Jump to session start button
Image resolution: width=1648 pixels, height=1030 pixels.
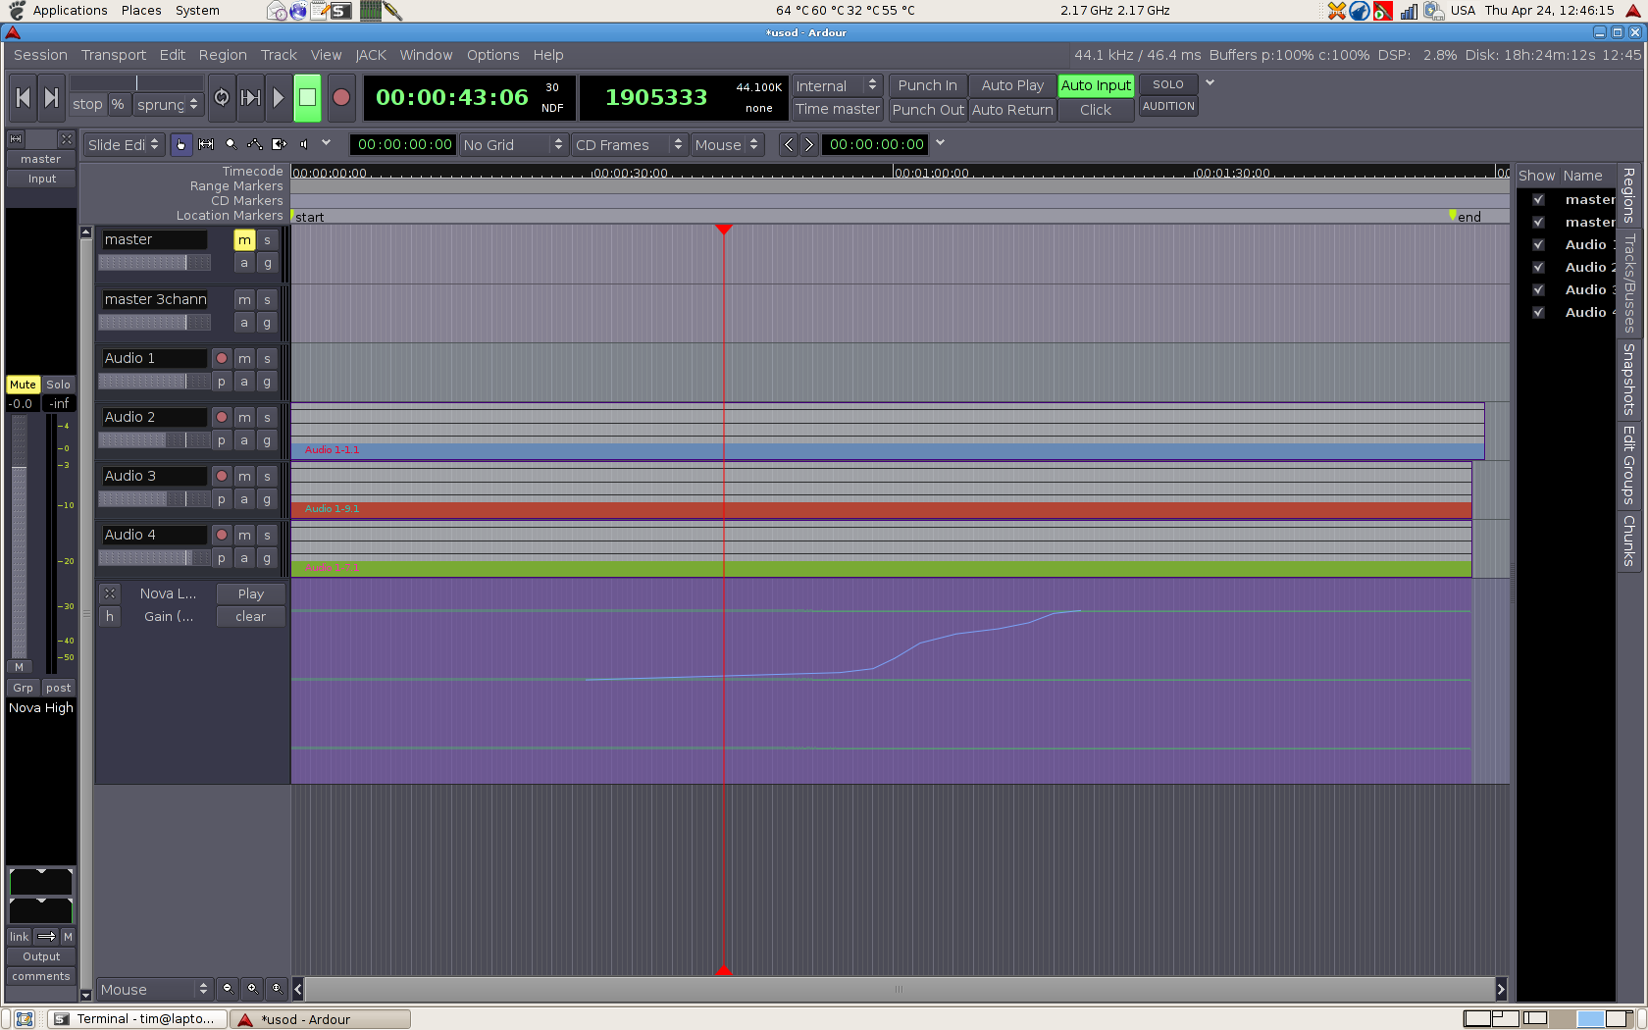click(x=24, y=97)
